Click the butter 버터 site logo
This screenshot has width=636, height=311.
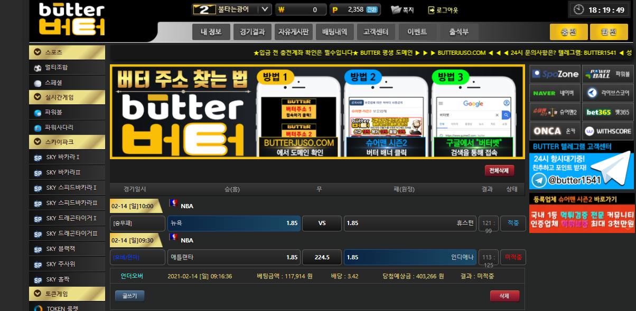coord(72,20)
